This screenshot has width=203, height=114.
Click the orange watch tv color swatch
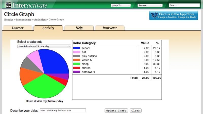77,60
